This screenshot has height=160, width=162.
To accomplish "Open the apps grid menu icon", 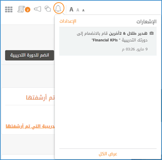I will (x=9, y=9).
